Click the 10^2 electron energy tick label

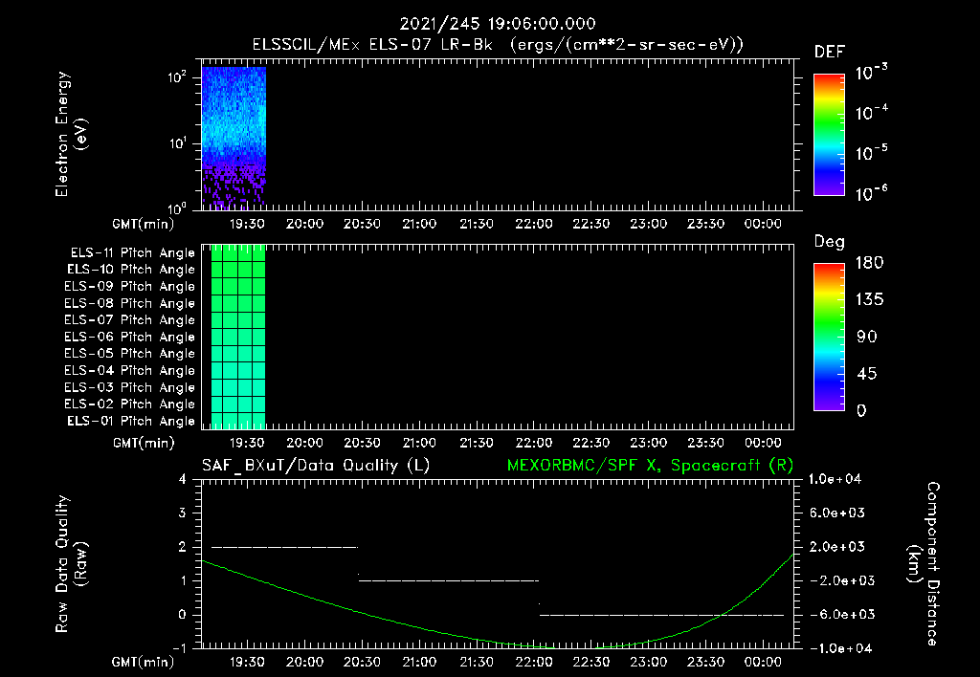(x=177, y=77)
